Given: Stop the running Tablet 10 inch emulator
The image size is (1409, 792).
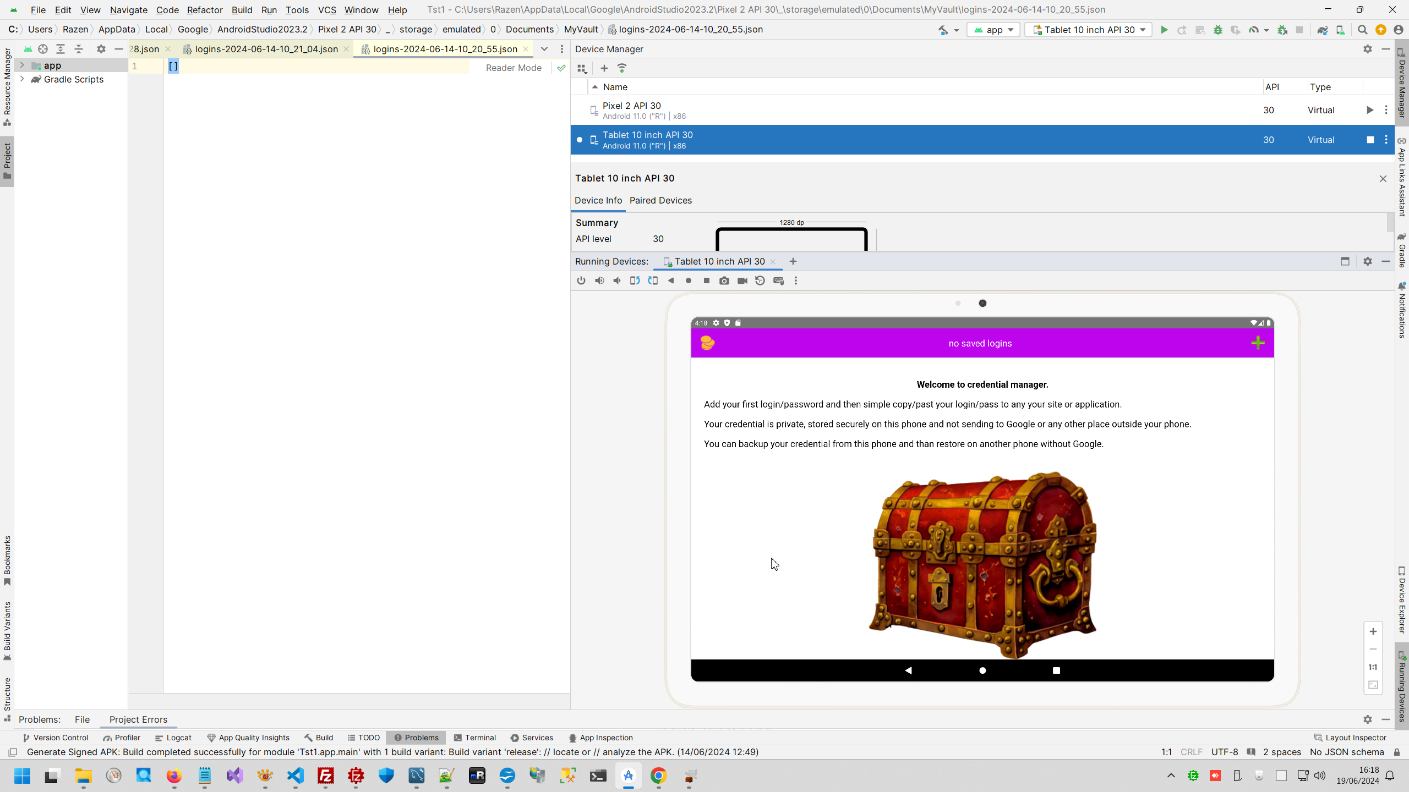Looking at the screenshot, I should pyautogui.click(x=1370, y=140).
